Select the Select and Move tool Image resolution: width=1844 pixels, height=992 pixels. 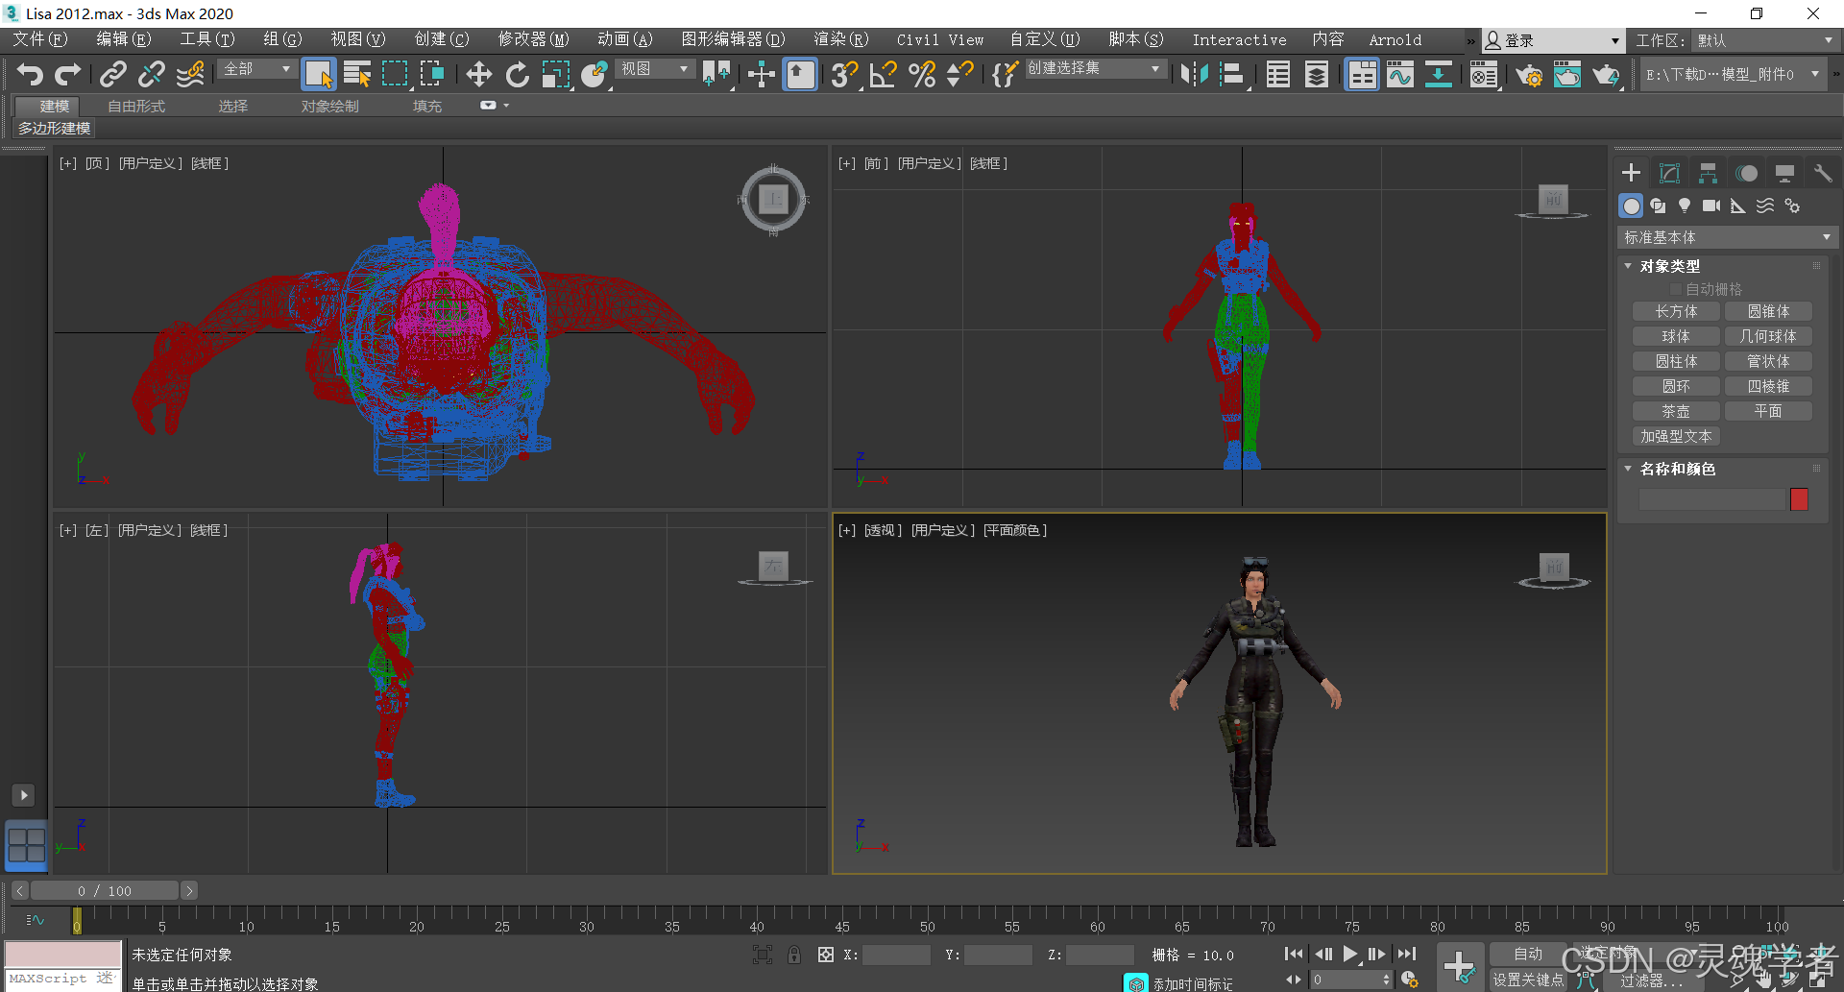point(478,74)
